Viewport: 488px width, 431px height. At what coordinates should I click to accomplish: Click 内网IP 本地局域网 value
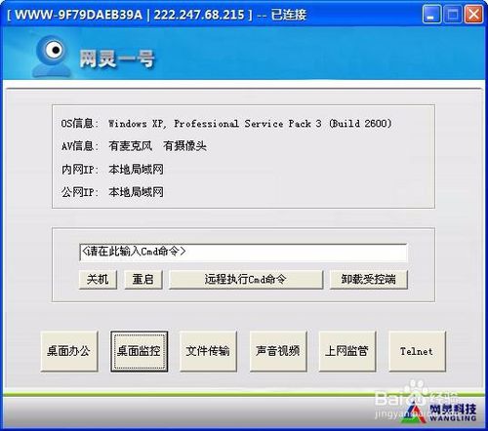[x=136, y=170]
